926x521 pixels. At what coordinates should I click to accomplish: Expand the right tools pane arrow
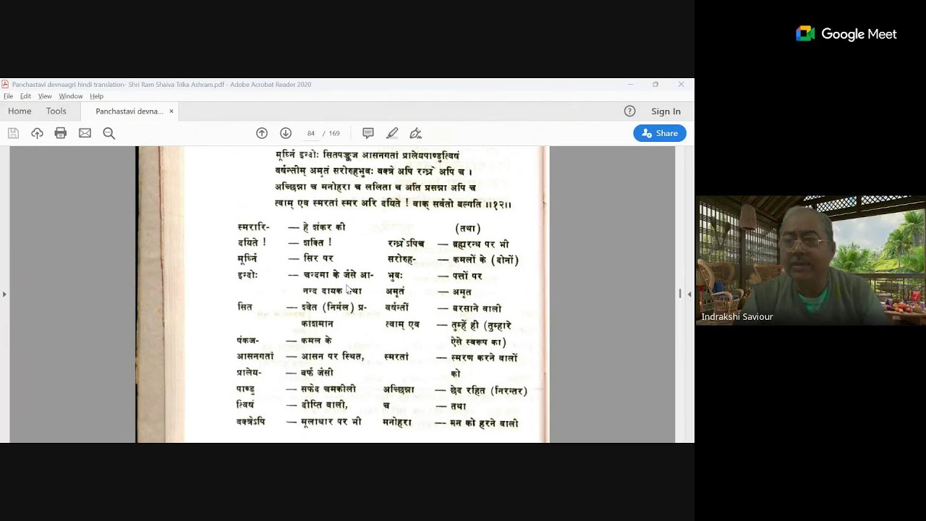pyautogui.click(x=689, y=294)
